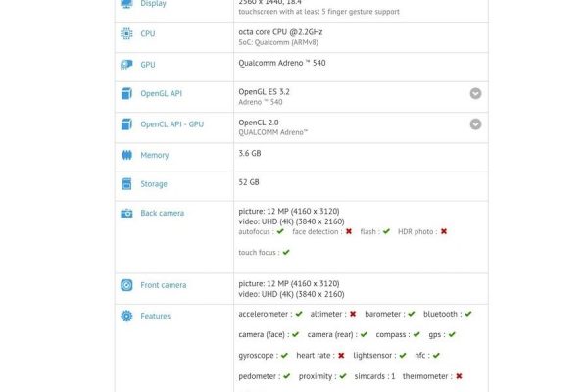This screenshot has height=392, width=588.
Task: Click the bluetooth green check mark
Action: click(x=468, y=315)
